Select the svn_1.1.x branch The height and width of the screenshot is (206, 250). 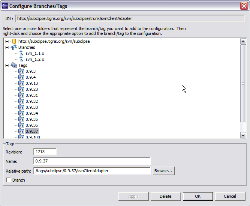(35, 53)
